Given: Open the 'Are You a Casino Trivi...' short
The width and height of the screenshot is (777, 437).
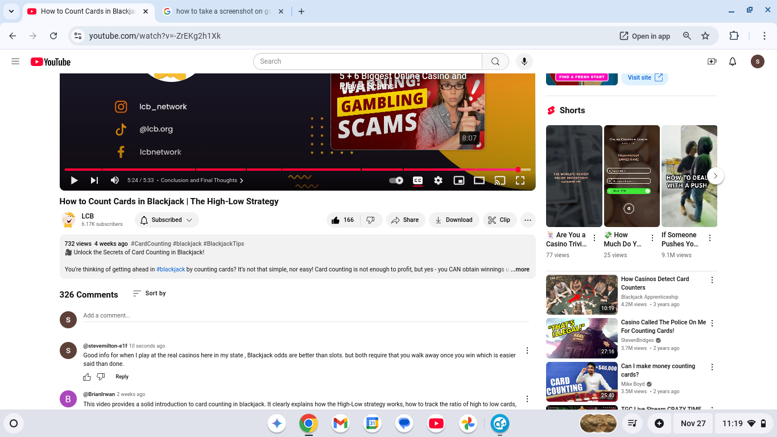Looking at the screenshot, I should (x=574, y=176).
